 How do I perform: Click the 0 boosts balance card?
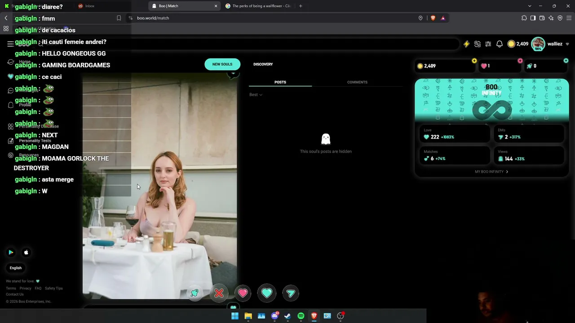[546, 66]
